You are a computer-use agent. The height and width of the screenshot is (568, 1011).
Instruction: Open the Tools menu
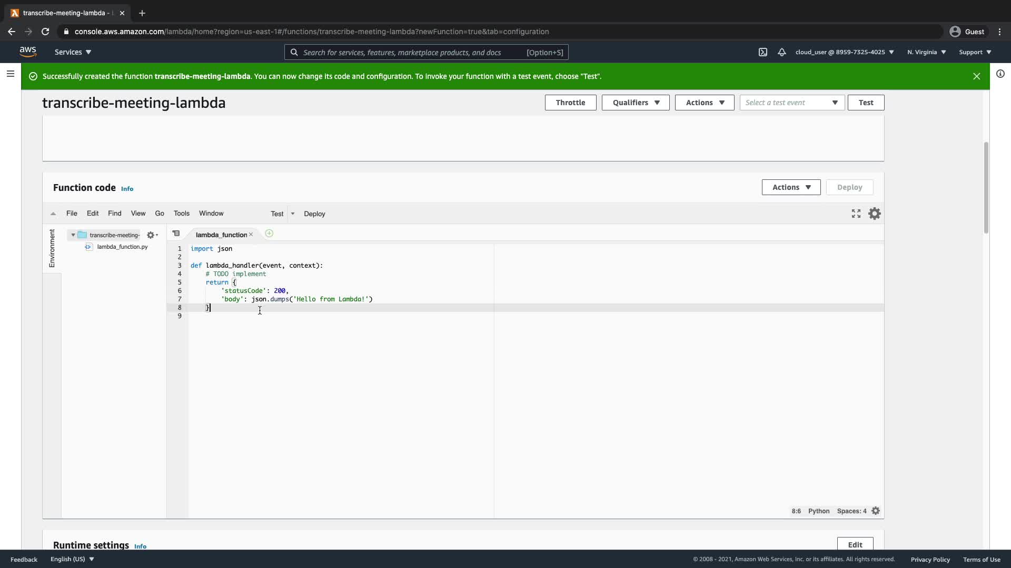click(x=181, y=214)
